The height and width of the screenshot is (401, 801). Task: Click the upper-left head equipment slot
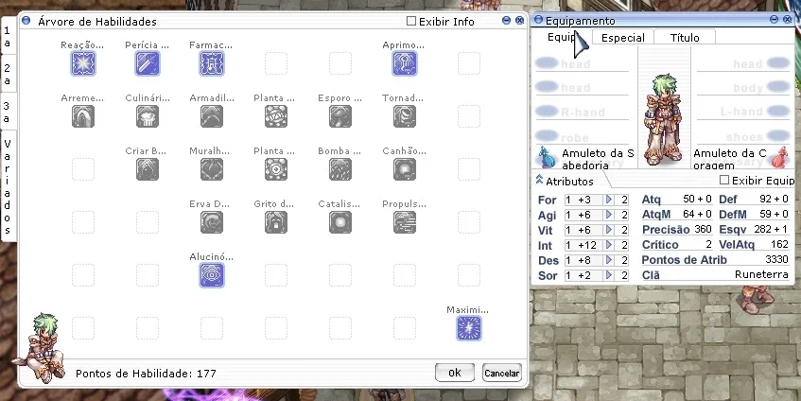583,63
